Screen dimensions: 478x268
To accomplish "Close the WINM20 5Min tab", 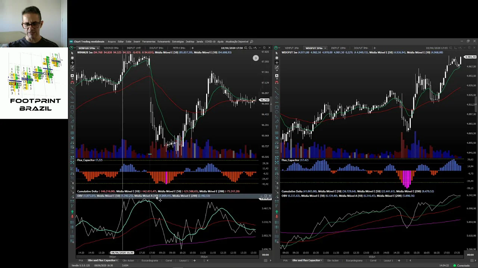I will pos(98,48).
